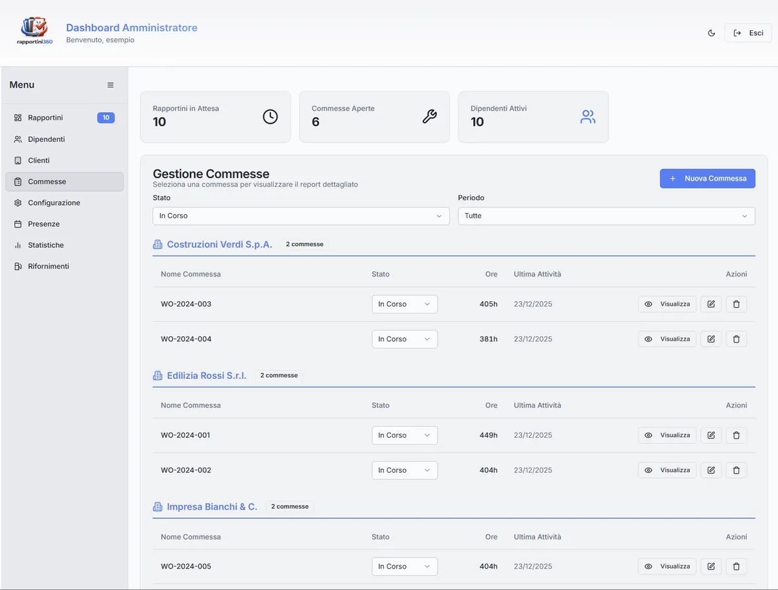Click Visualizza for WO-2024-004
Image resolution: width=778 pixels, height=590 pixels.
(667, 339)
